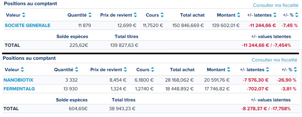The image size is (302, 117).
Task: Select the Total achat header in bottom table
Action: pyautogui.click(x=182, y=70)
